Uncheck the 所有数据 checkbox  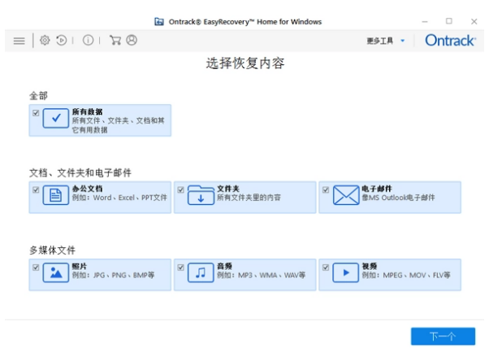coord(36,112)
